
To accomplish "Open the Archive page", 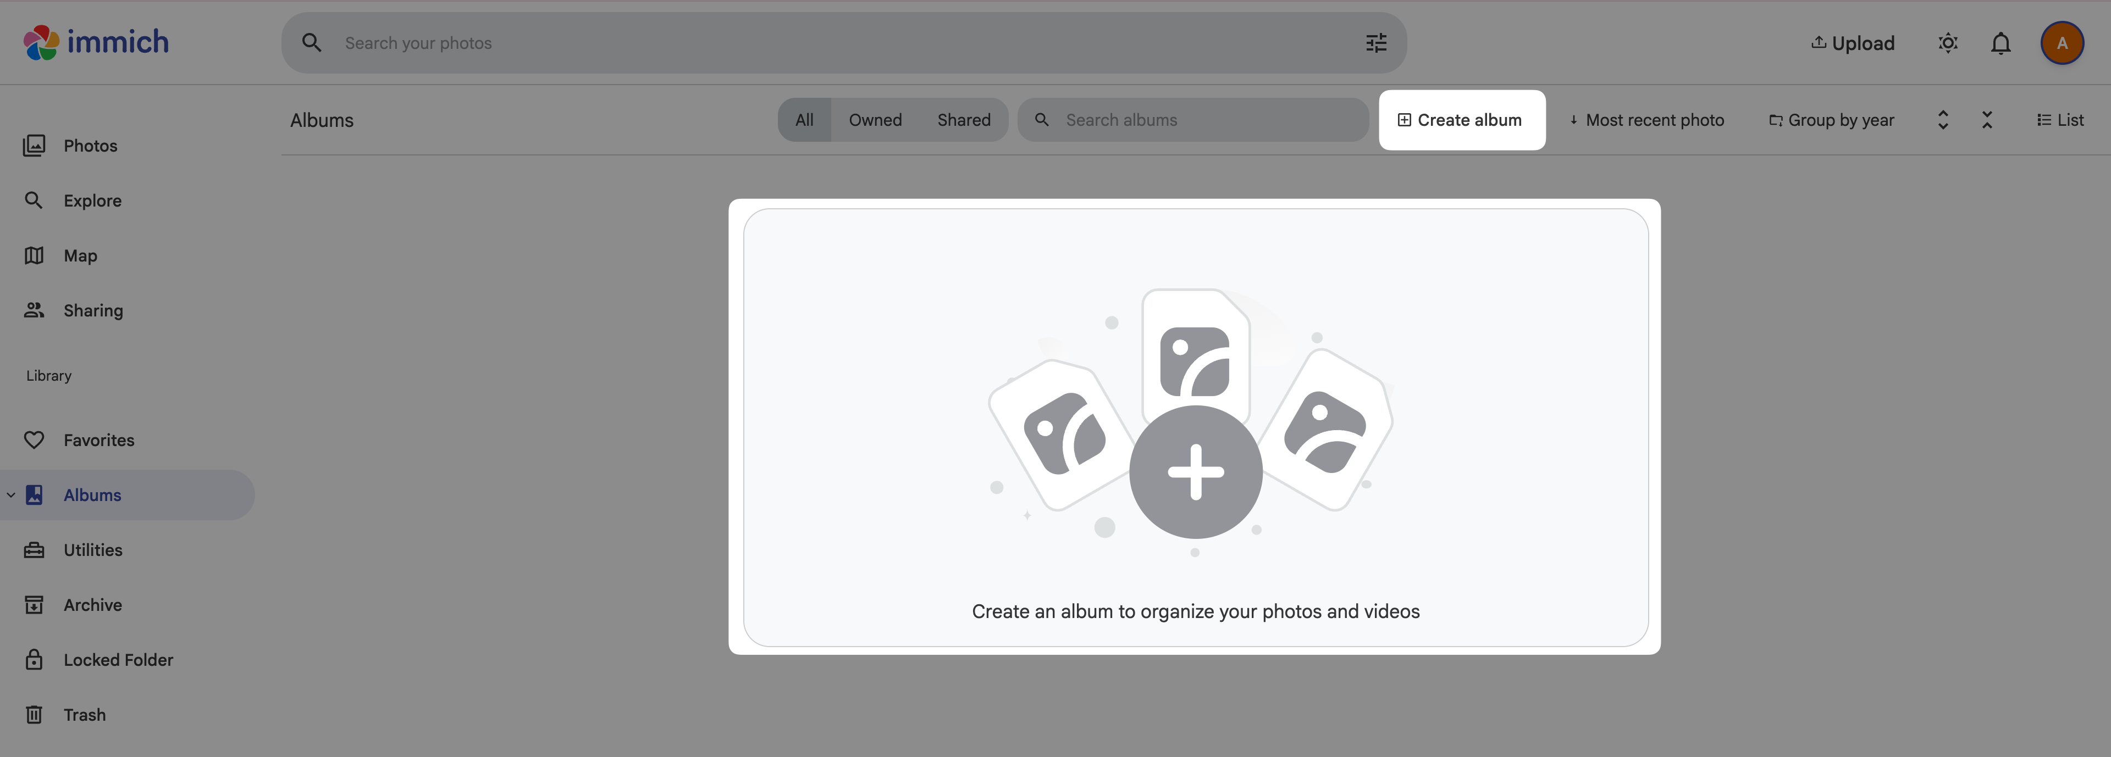I will 92,605.
